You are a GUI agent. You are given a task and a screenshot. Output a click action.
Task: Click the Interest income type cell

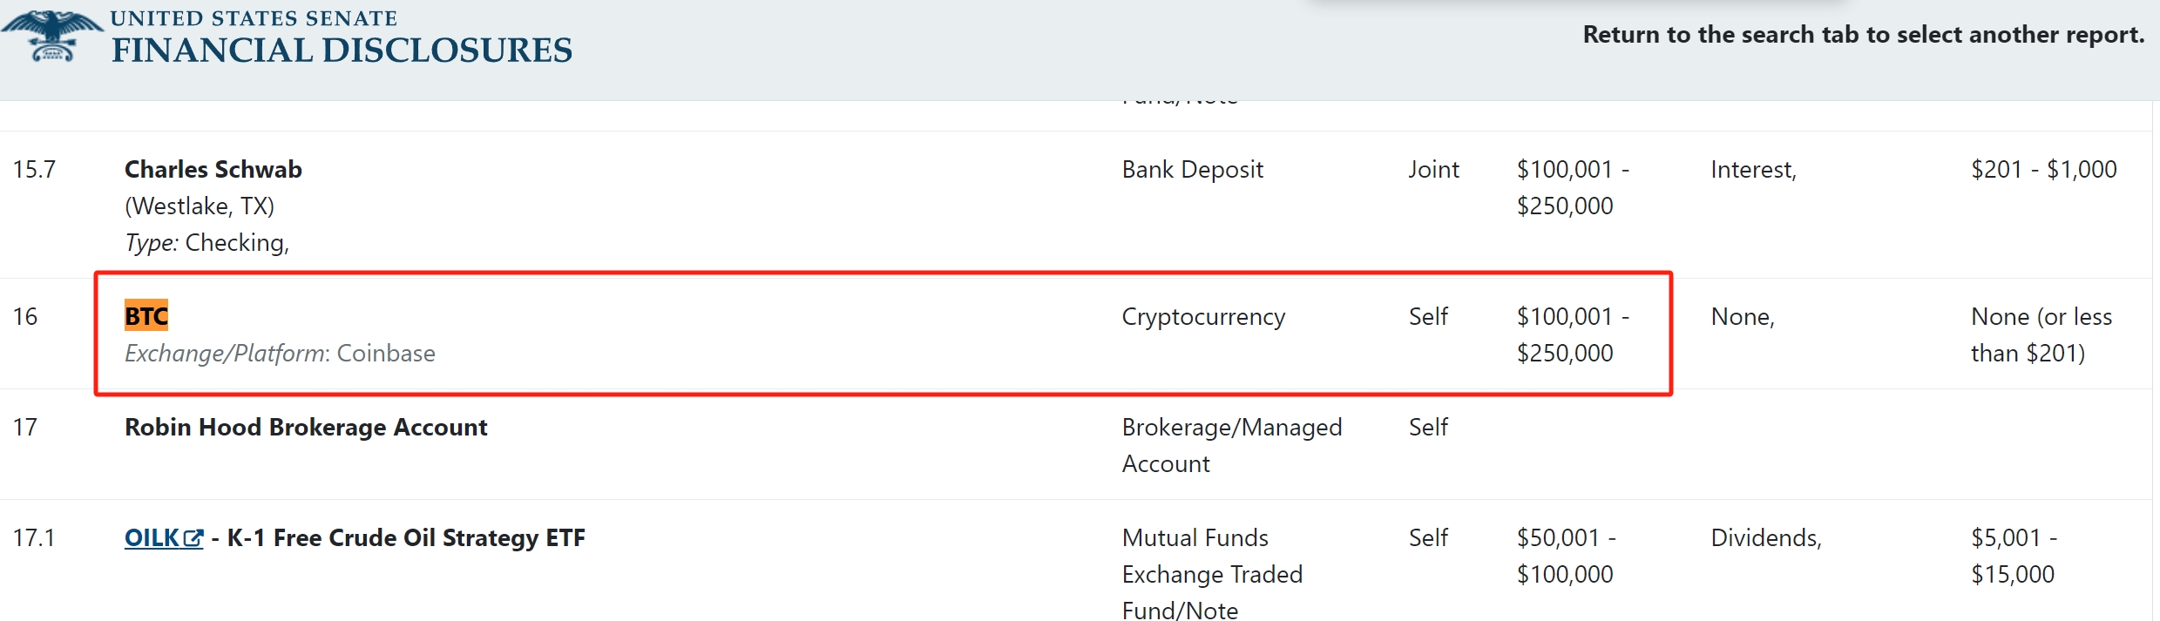pyautogui.click(x=1753, y=169)
